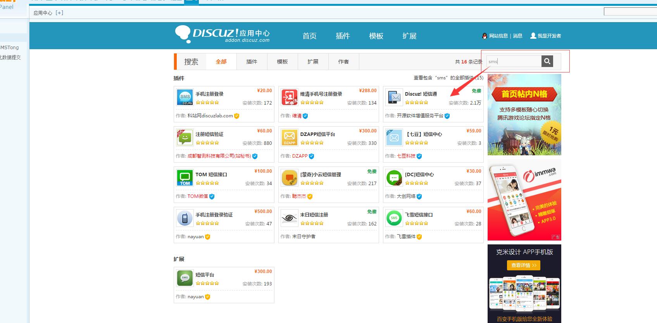Open the TOM 短信接口 green icon

point(185,178)
